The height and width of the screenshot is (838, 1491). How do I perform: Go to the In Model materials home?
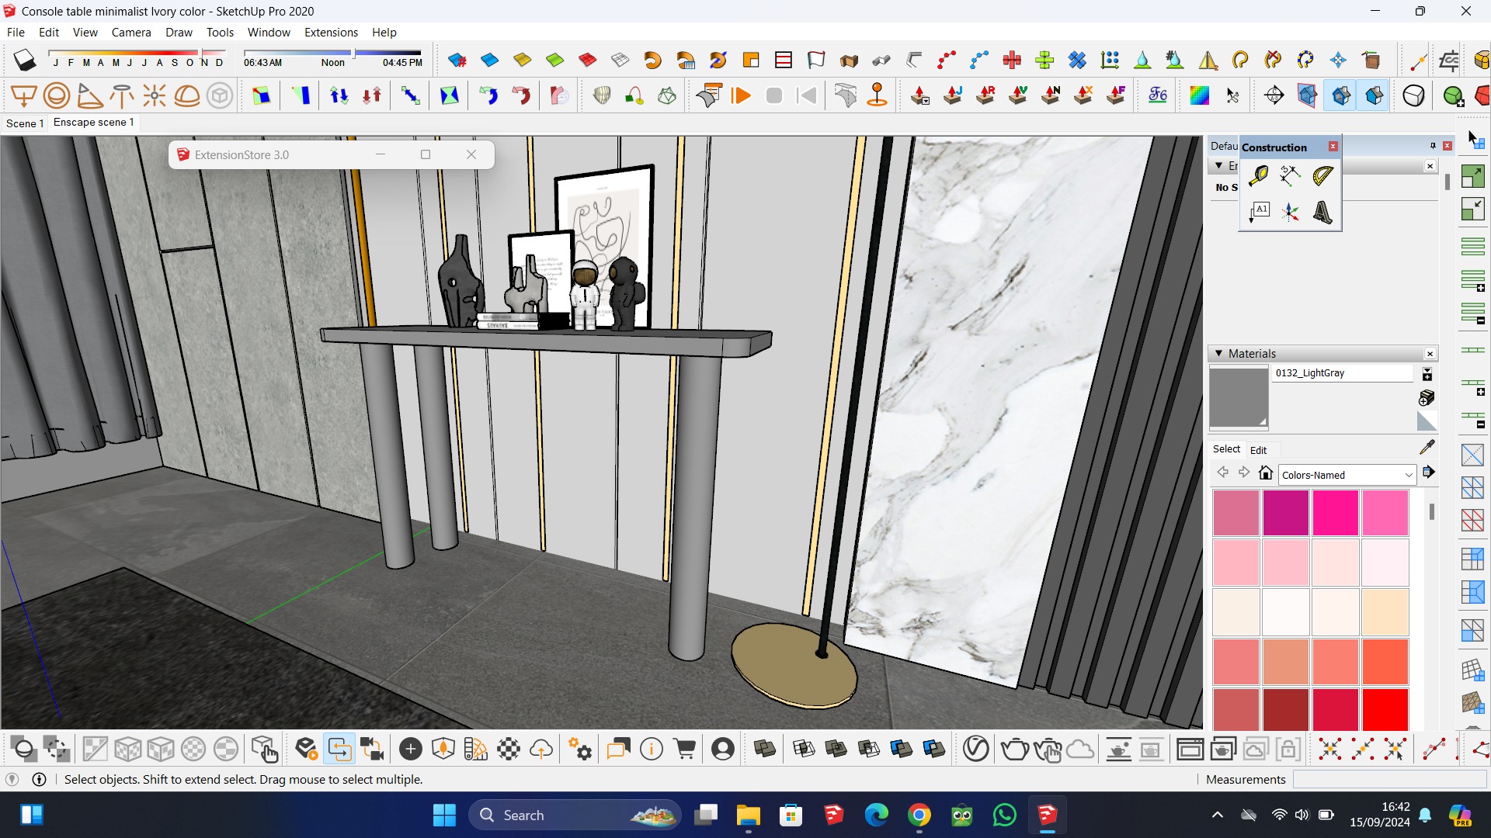[1266, 473]
